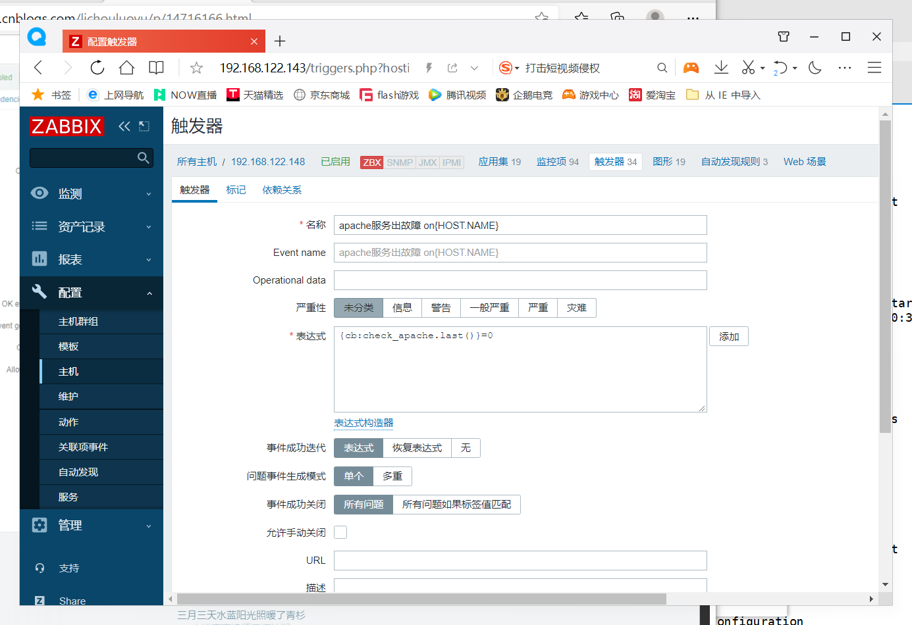912x625 pixels.
Task: Open the 天猫精选 bookmark
Action: tap(255, 95)
